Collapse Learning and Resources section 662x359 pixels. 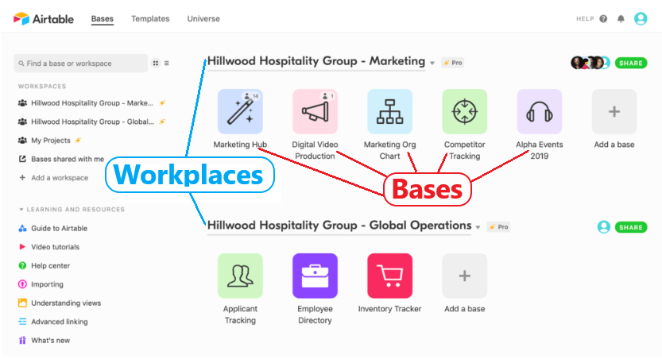21,209
